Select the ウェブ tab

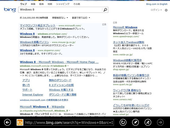pos(23,4)
